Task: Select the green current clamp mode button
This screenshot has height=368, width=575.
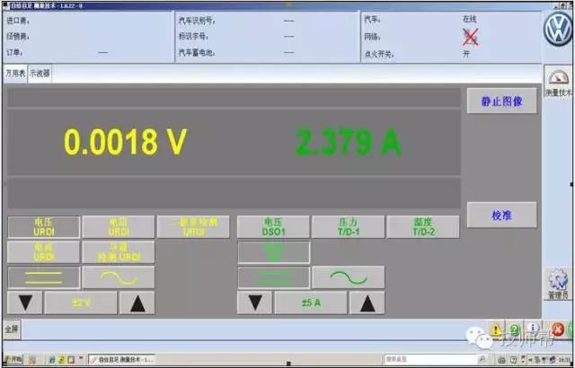Action: [x=274, y=252]
